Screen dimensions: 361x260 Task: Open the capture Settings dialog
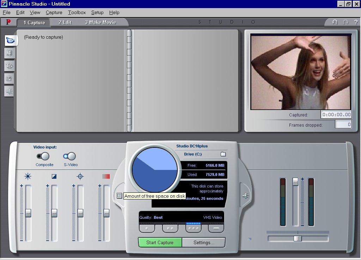(x=204, y=242)
